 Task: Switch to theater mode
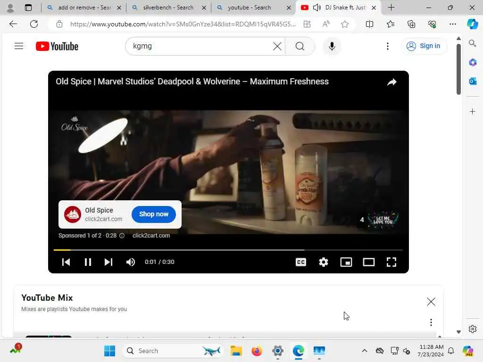369,262
